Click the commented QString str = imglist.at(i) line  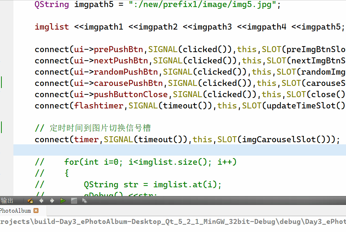point(128,184)
